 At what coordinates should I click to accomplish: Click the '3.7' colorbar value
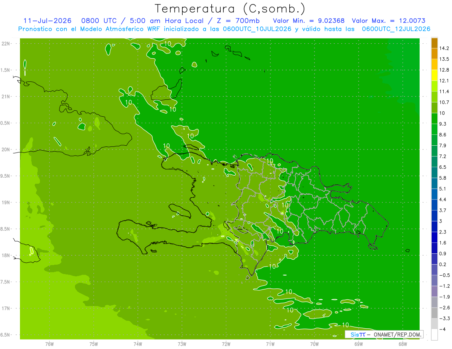[443, 210]
